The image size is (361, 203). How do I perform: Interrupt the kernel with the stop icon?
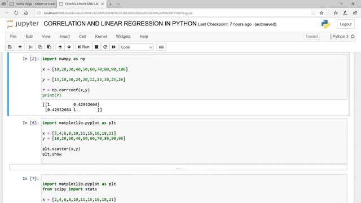point(96,47)
